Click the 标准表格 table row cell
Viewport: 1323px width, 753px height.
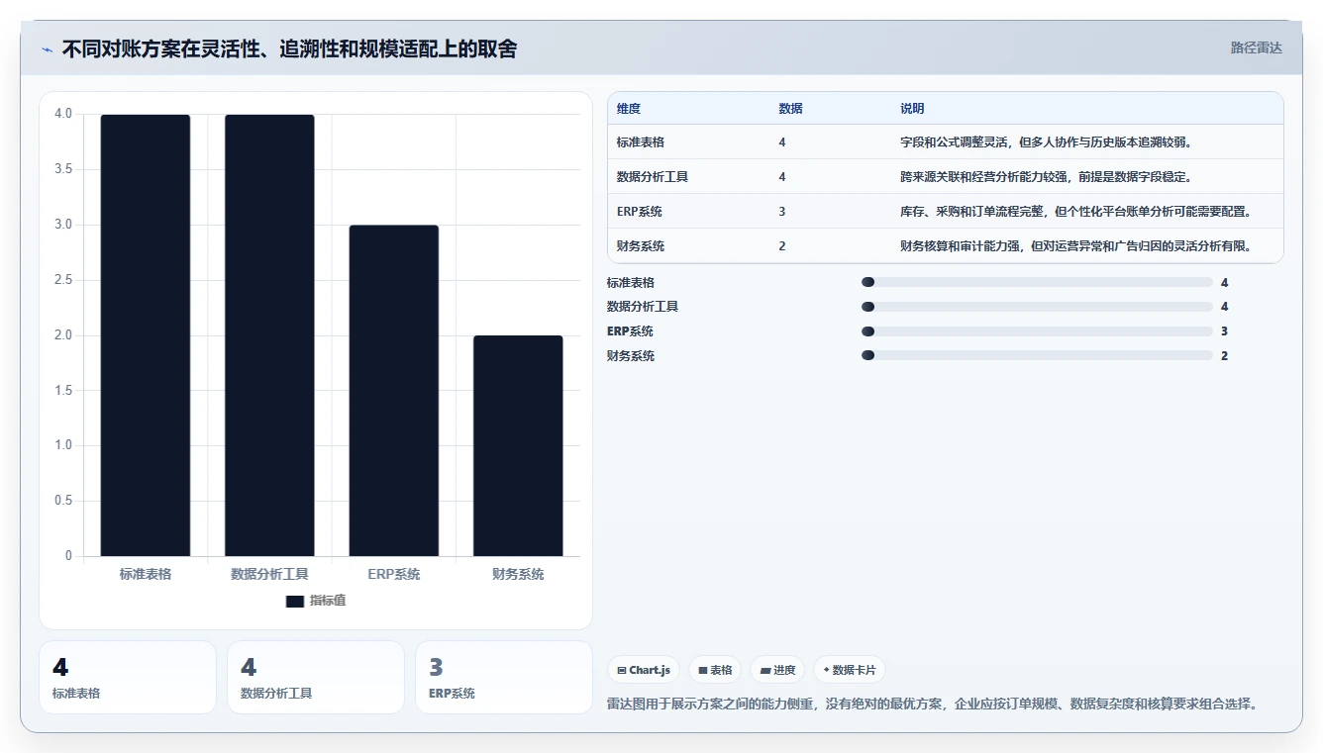[641, 142]
